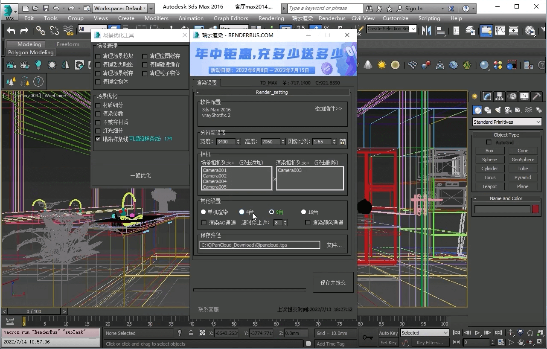Lock the image aspect ratio padlock
Screen dimensions: 547x349
342,142
